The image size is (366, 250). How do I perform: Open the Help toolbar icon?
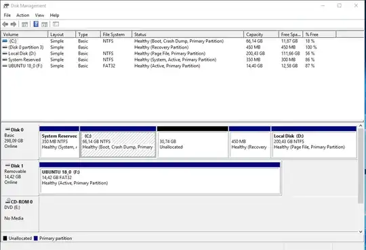pyautogui.click(x=36, y=24)
